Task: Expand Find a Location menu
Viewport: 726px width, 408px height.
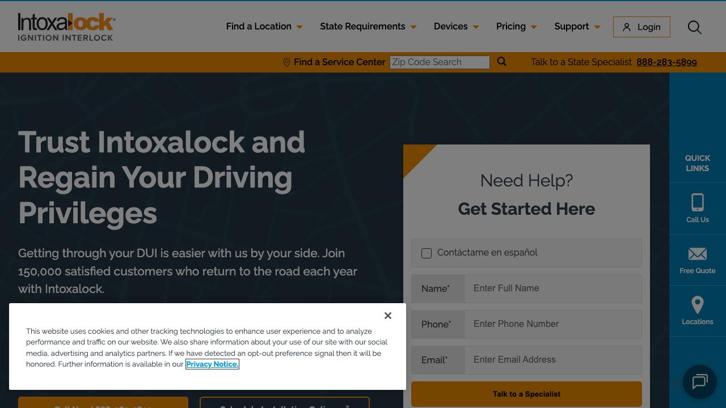Action: pos(264,27)
